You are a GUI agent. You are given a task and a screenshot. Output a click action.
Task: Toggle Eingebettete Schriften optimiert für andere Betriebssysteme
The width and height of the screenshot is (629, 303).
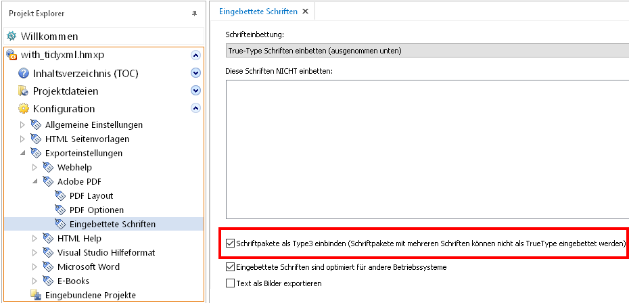click(x=231, y=267)
